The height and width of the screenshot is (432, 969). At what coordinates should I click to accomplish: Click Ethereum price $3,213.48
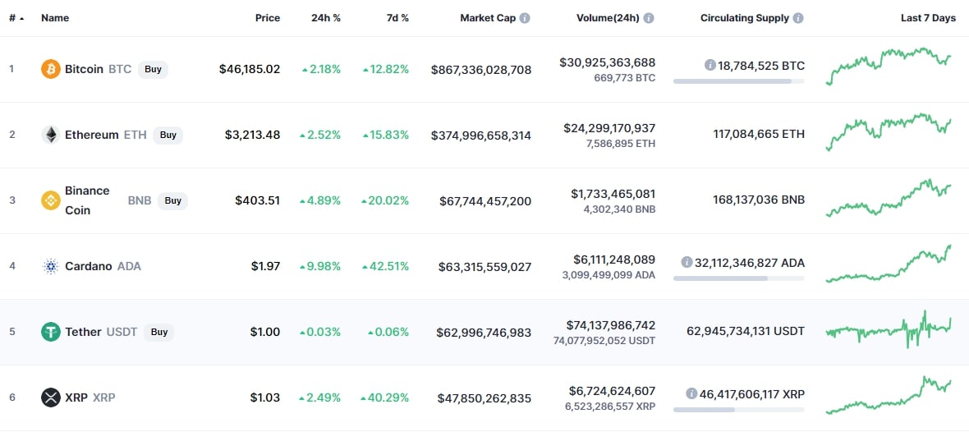tap(253, 135)
